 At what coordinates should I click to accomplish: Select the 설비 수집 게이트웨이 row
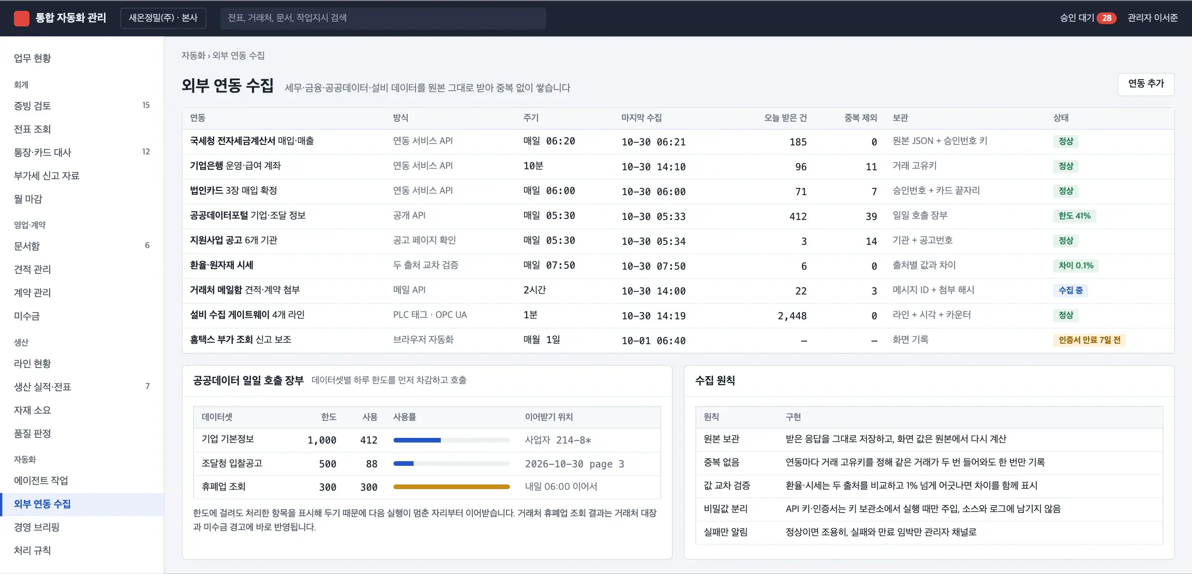(x=678, y=315)
